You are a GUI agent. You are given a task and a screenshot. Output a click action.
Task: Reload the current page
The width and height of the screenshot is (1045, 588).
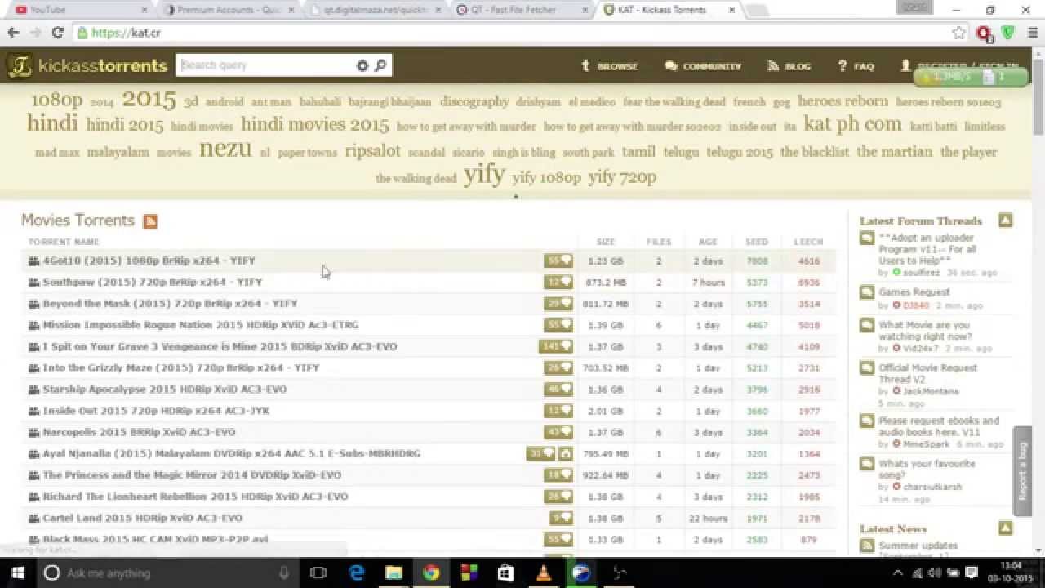pyautogui.click(x=57, y=33)
